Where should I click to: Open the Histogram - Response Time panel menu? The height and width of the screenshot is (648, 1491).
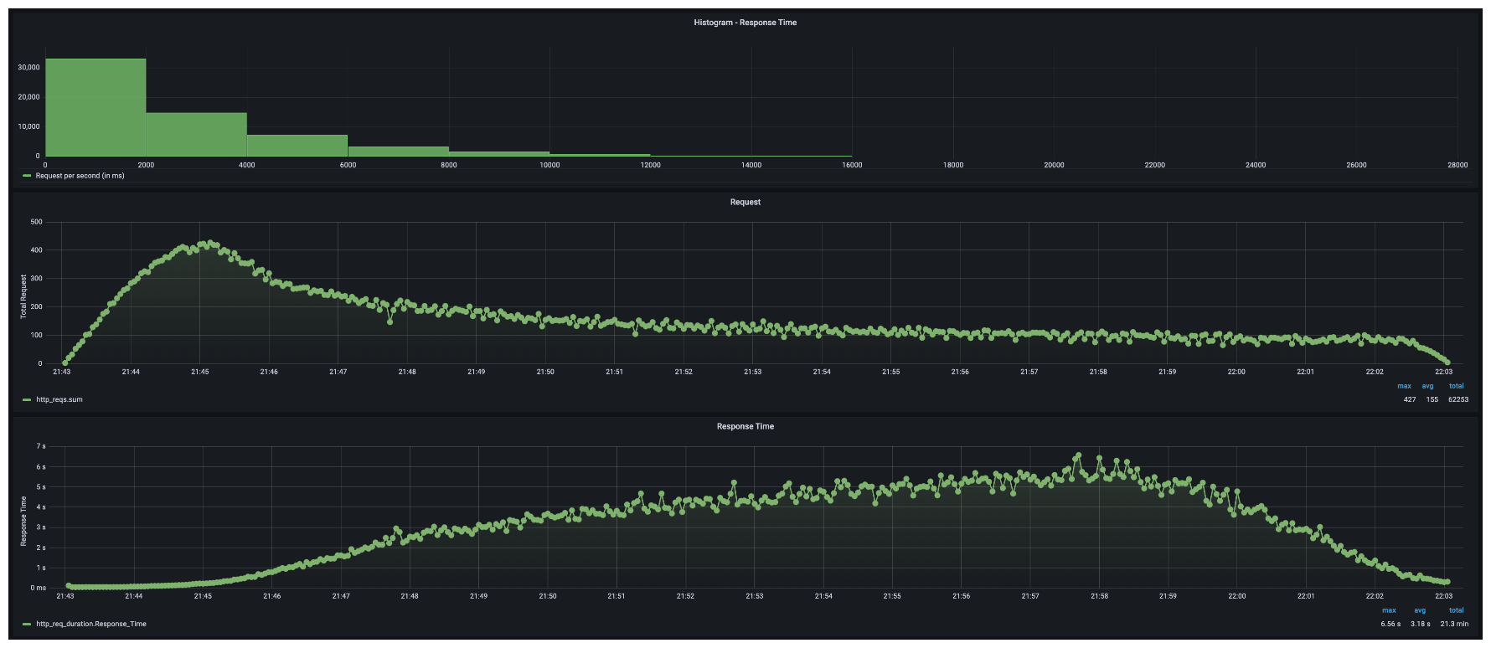(x=745, y=23)
